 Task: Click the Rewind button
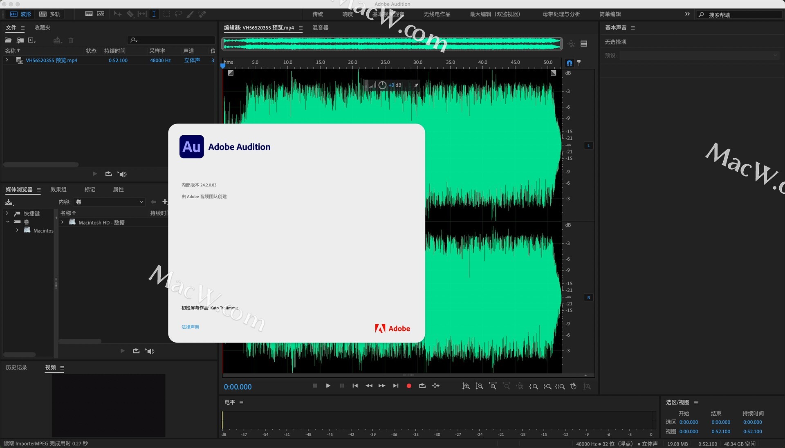[x=369, y=385]
